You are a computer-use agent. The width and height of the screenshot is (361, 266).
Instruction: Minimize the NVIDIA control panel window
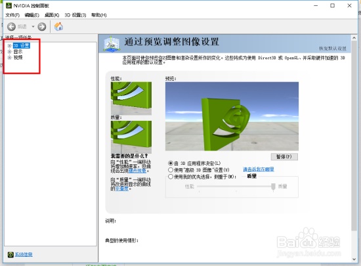click(x=316, y=5)
